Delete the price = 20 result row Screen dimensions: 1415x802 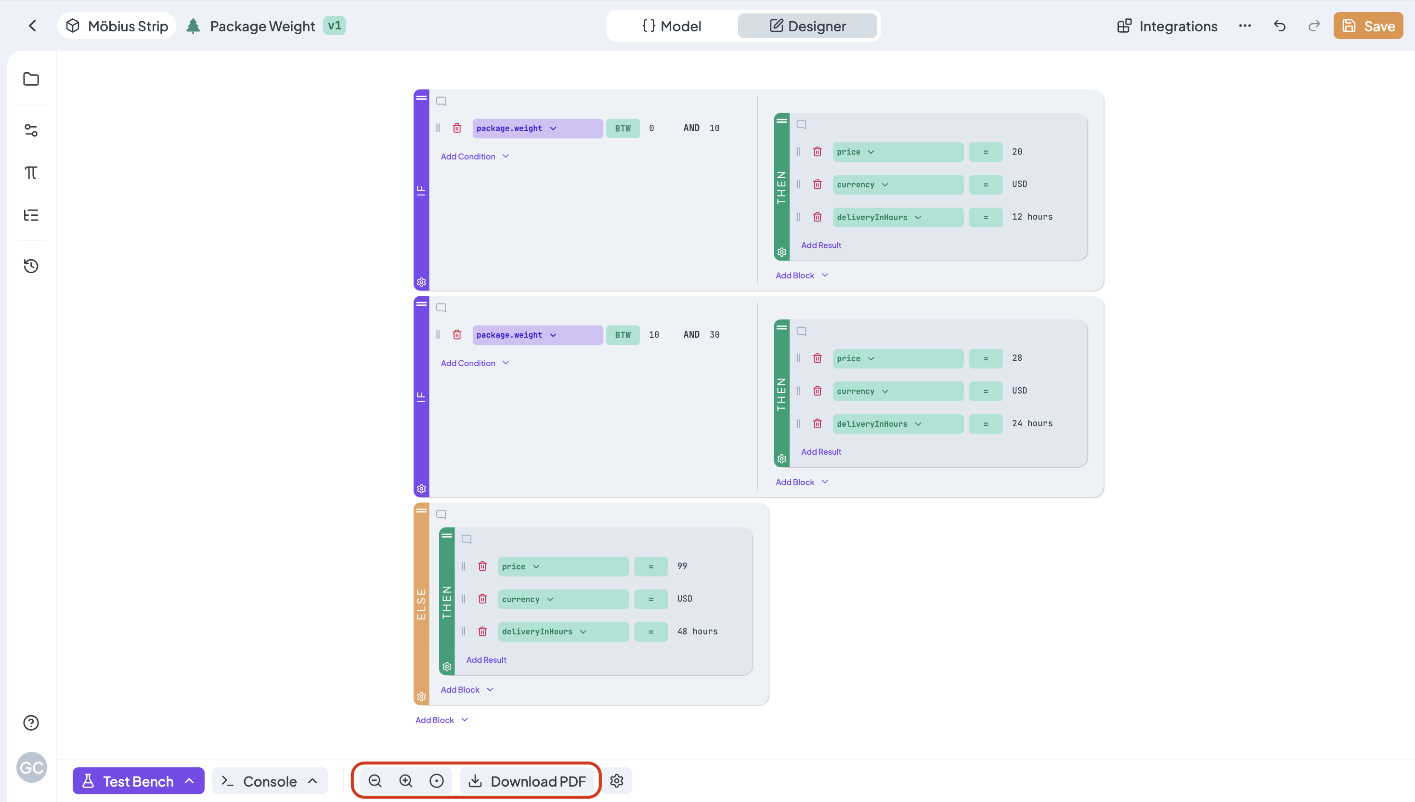pos(818,151)
